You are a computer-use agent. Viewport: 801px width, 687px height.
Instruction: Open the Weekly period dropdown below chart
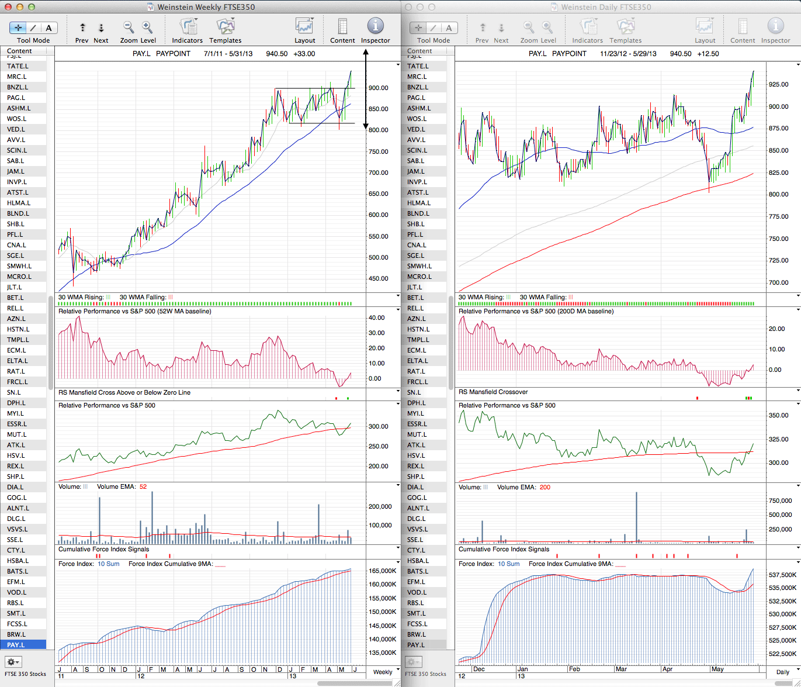point(383,672)
